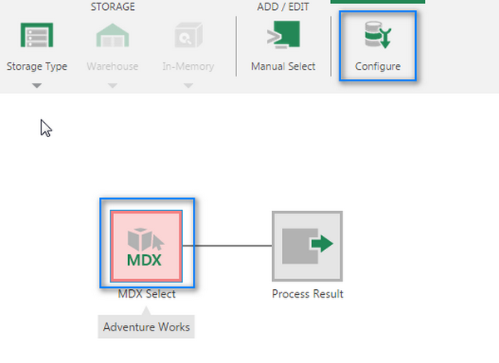Select the MDX Select node block
Screen dimensions: 499x363
pyautogui.click(x=146, y=245)
